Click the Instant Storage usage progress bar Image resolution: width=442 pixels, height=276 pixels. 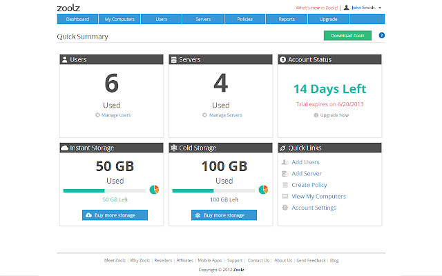[x=104, y=190]
